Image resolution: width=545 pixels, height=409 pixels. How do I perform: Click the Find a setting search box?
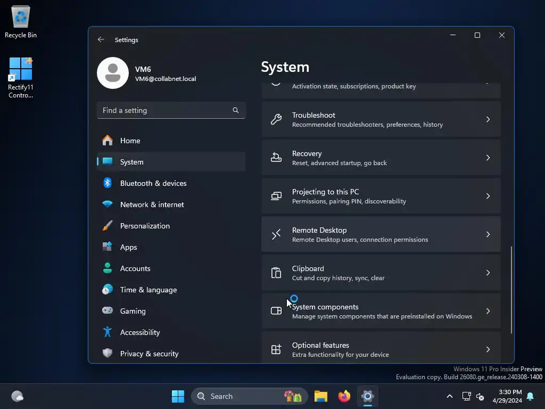pyautogui.click(x=171, y=110)
